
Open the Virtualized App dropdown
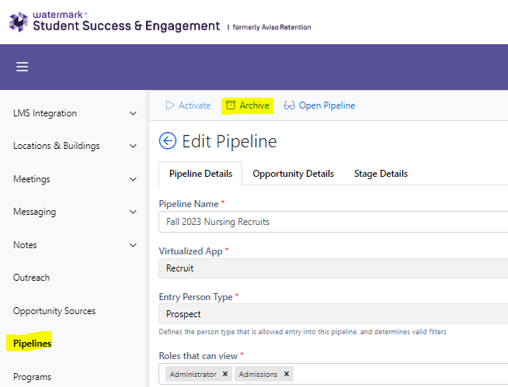(x=333, y=268)
